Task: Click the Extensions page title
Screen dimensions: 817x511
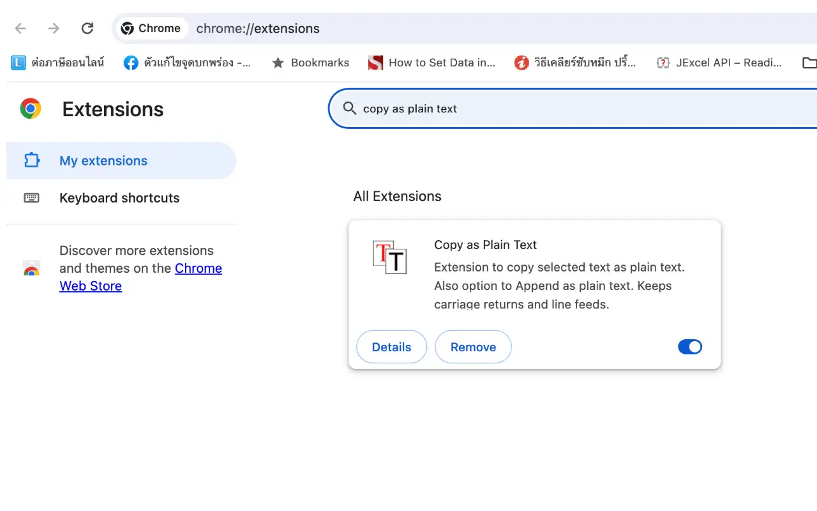Action: (x=113, y=109)
